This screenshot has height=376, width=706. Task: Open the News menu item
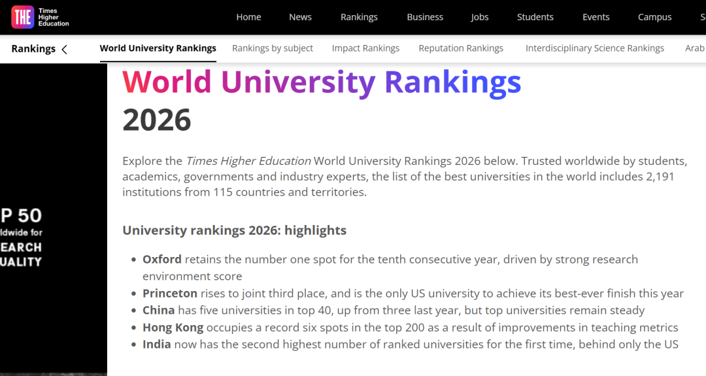tap(300, 17)
